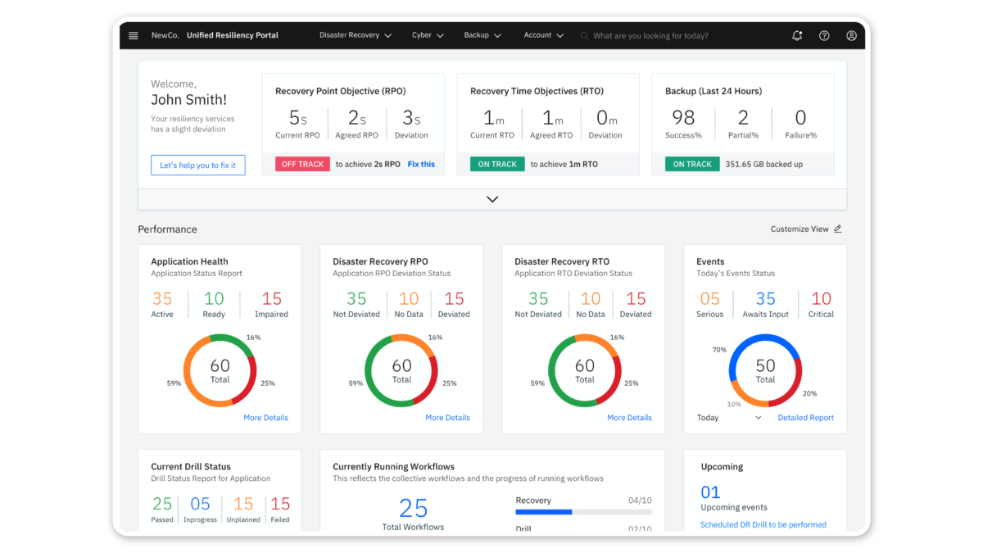Viewport: 983px width, 553px height.
Task: Open the hamburger navigation menu
Action: [x=134, y=36]
